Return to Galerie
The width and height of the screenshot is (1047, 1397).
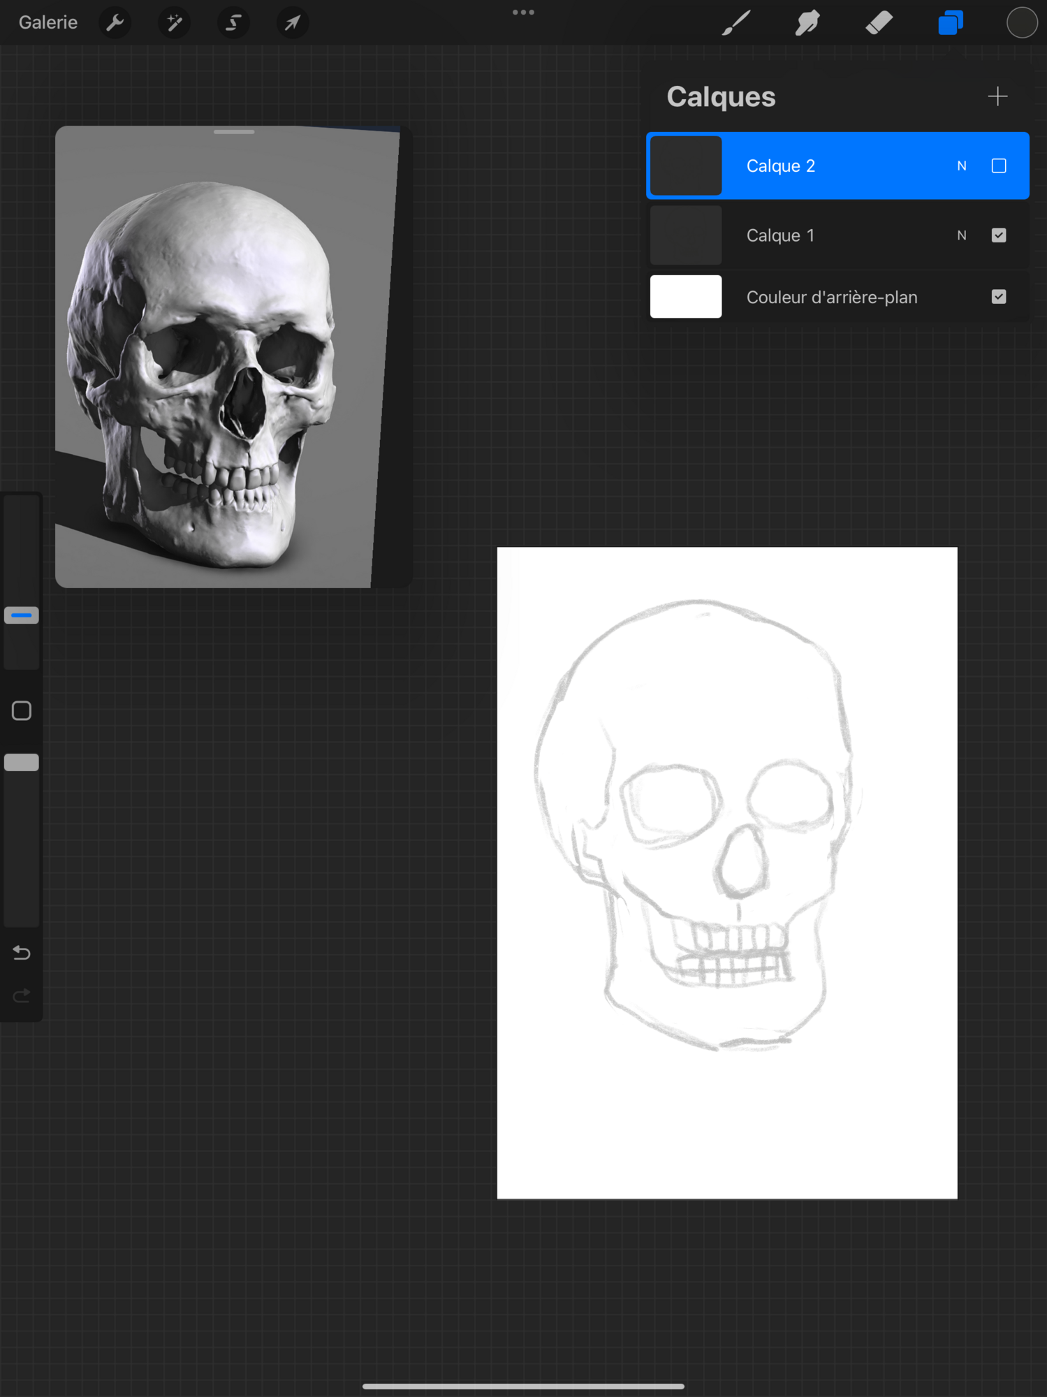[47, 23]
